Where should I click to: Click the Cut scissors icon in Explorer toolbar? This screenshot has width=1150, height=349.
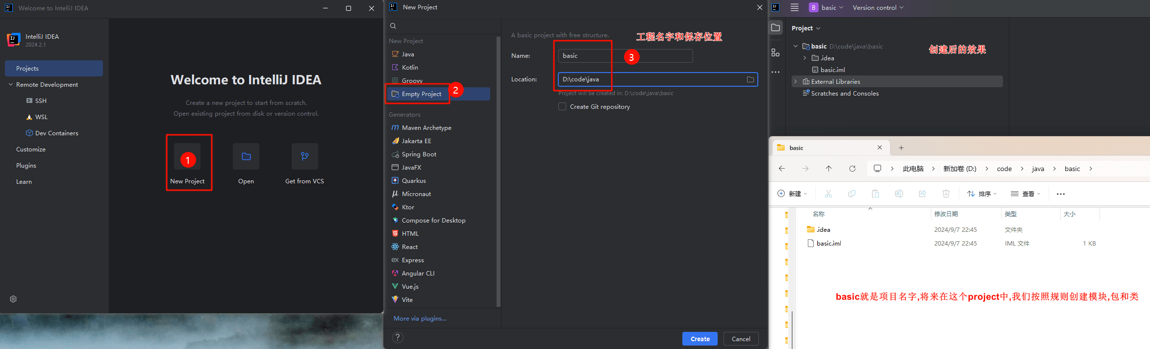click(x=828, y=194)
